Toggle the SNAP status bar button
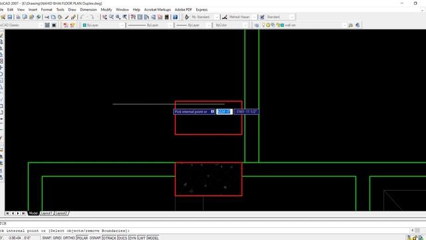 47,238
